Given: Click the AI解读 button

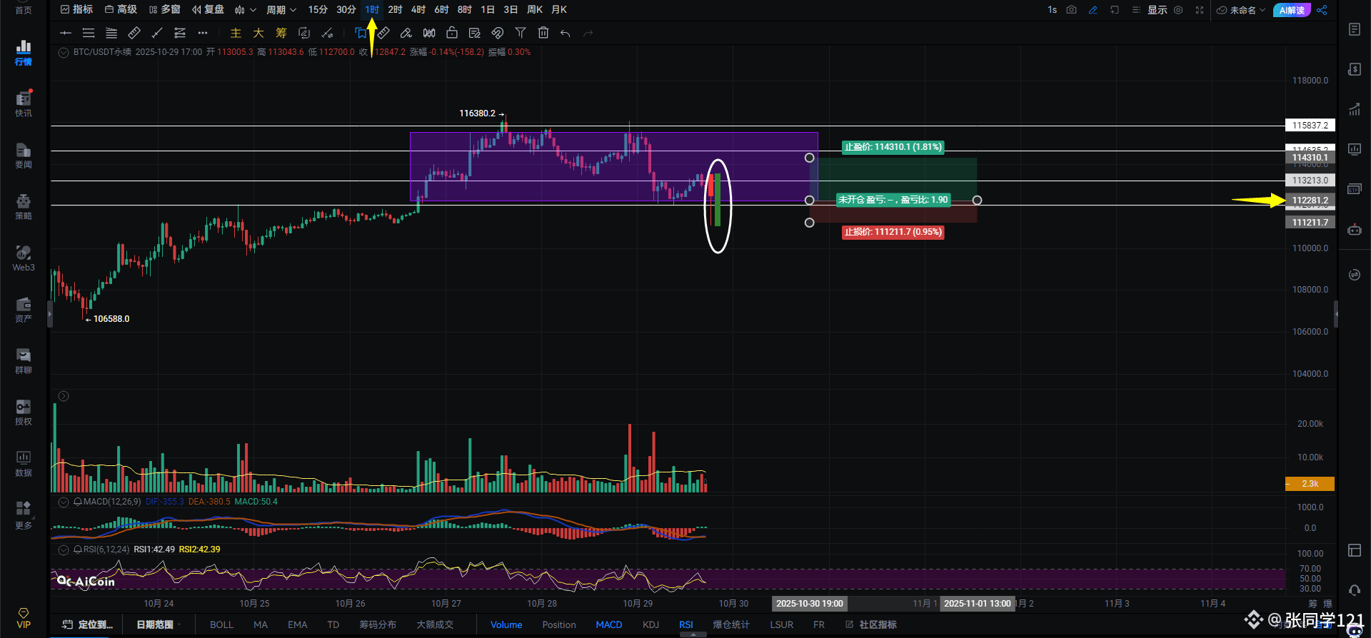Looking at the screenshot, I should (1292, 10).
